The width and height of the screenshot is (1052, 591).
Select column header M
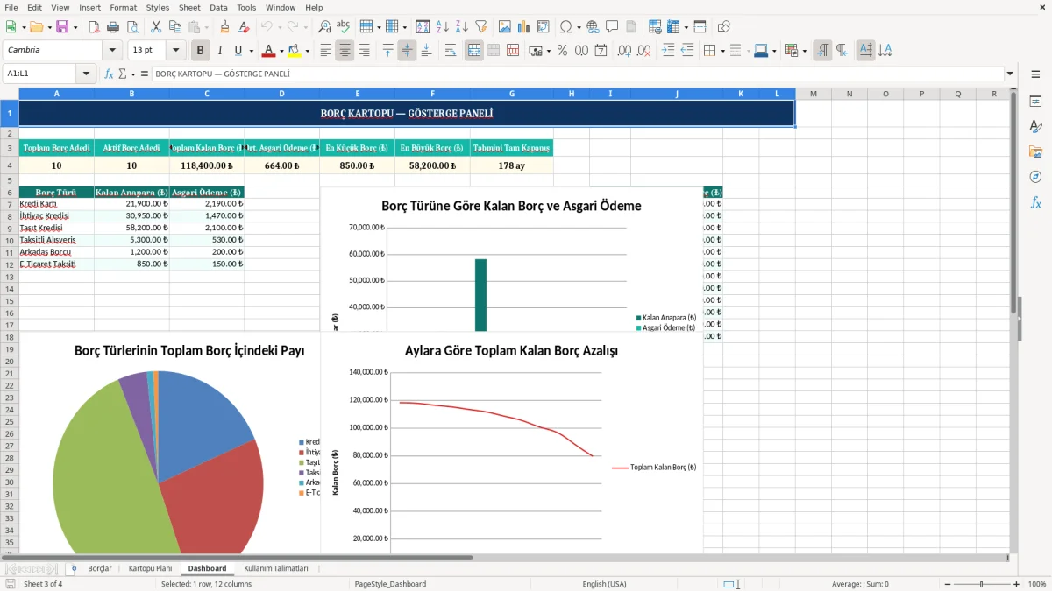(813, 94)
